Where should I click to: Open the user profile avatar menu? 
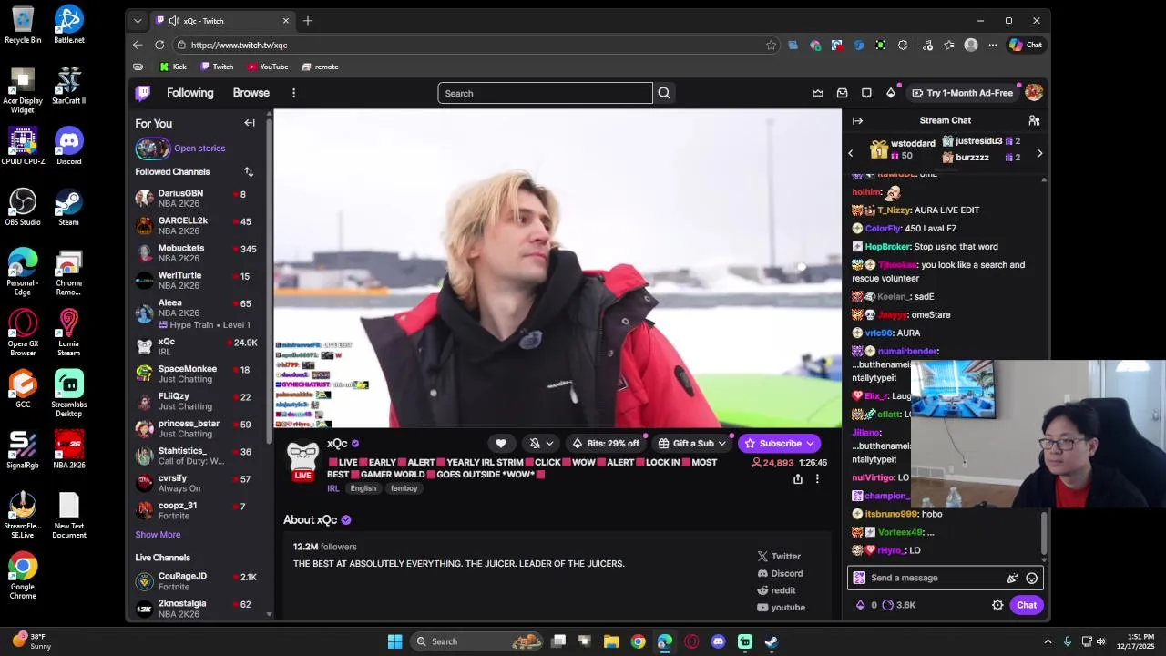pos(1034,93)
